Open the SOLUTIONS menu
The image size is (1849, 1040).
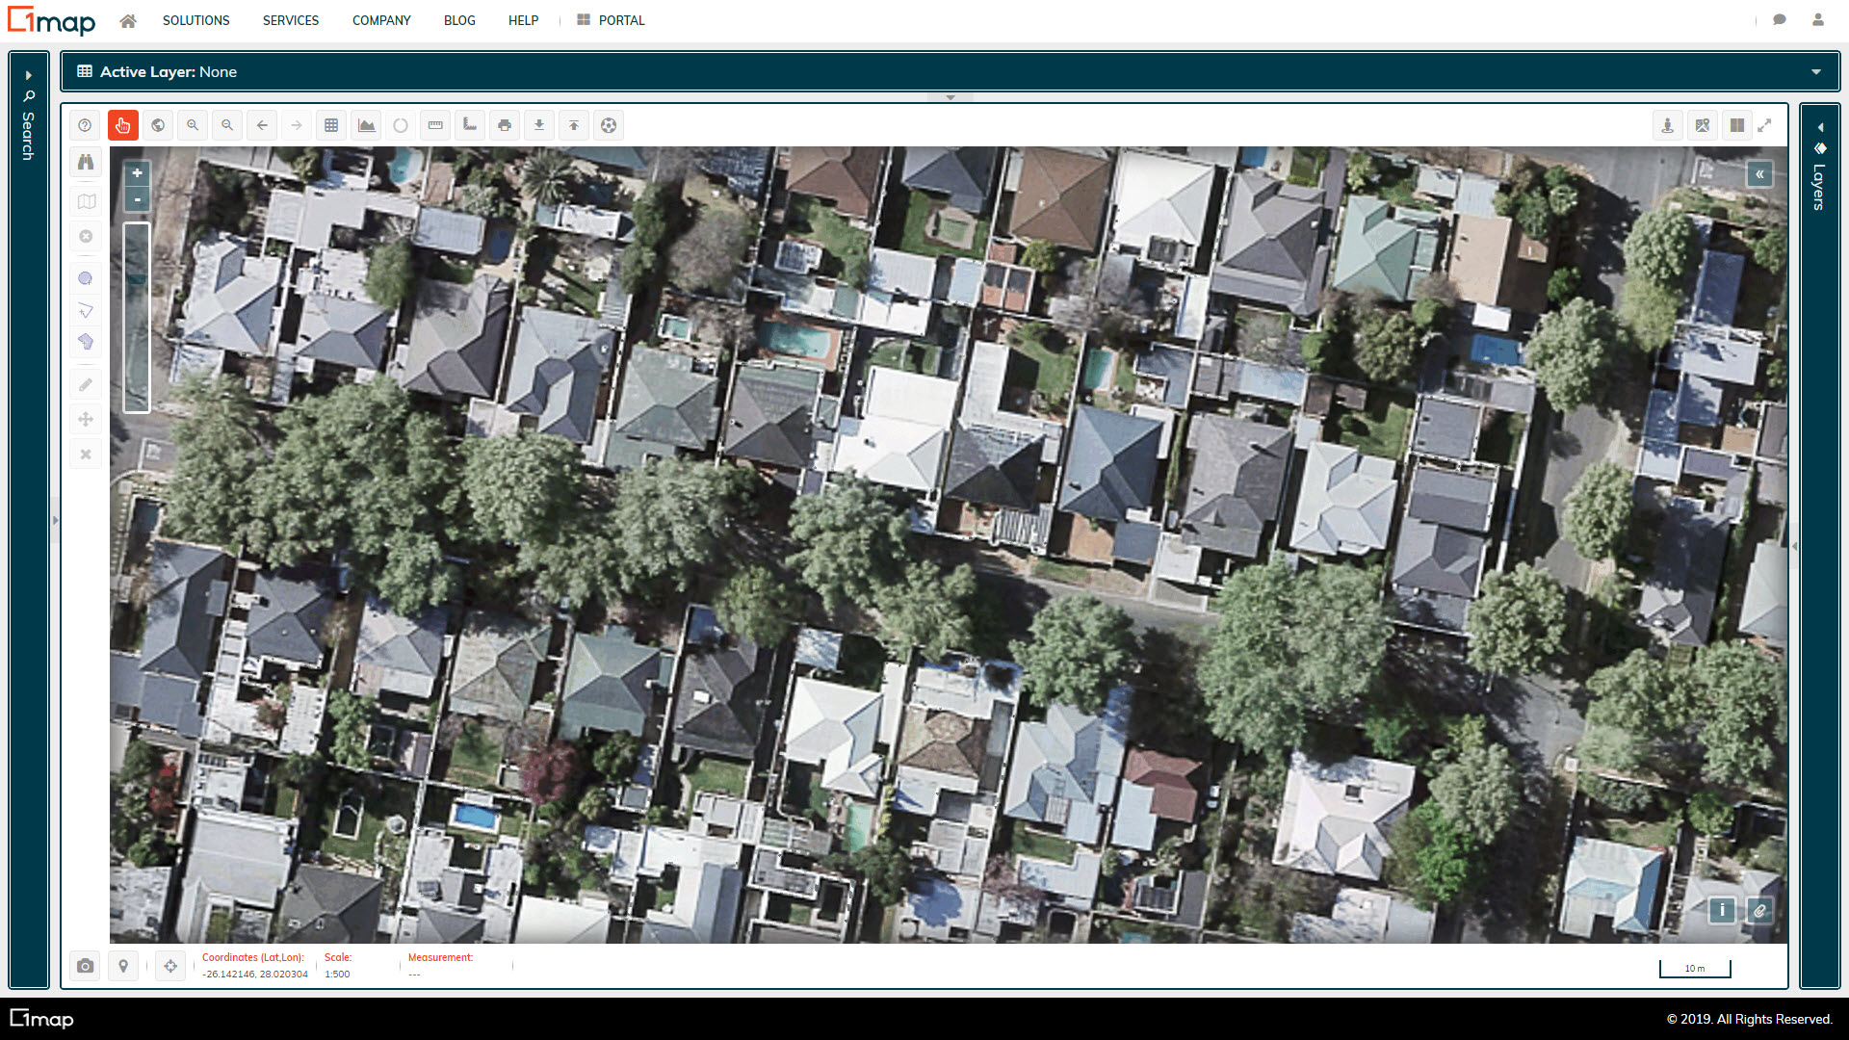[x=195, y=20]
